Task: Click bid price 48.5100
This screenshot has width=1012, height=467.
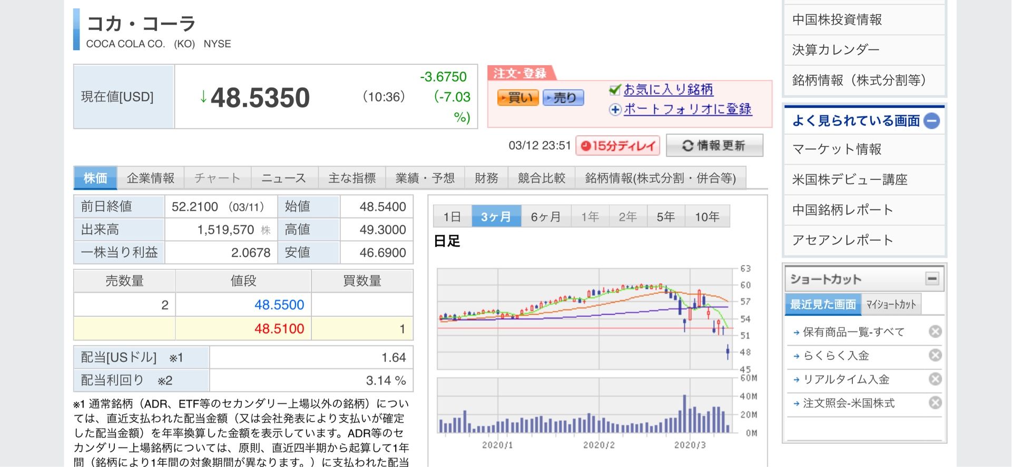Action: (x=279, y=329)
